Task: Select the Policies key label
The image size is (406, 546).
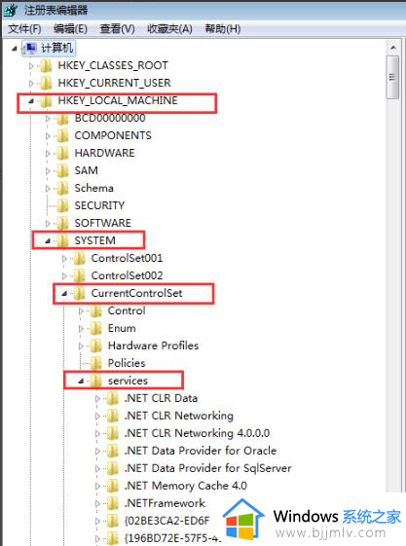Action: pos(127,363)
